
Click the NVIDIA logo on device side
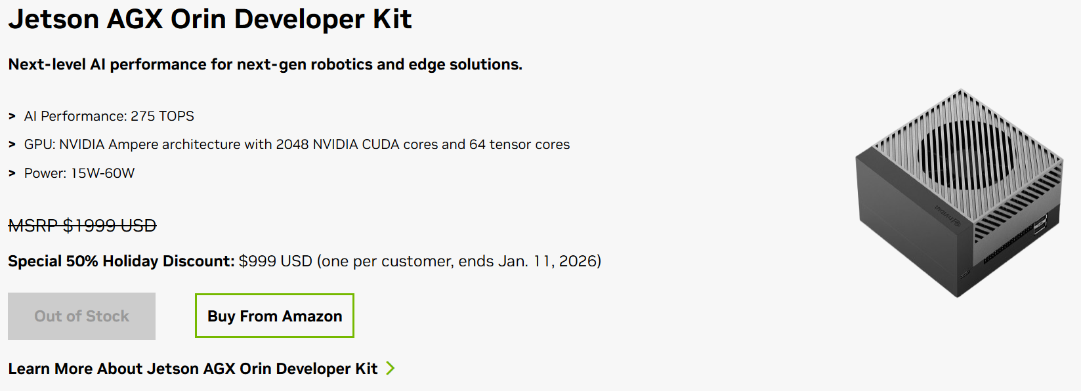click(x=946, y=216)
